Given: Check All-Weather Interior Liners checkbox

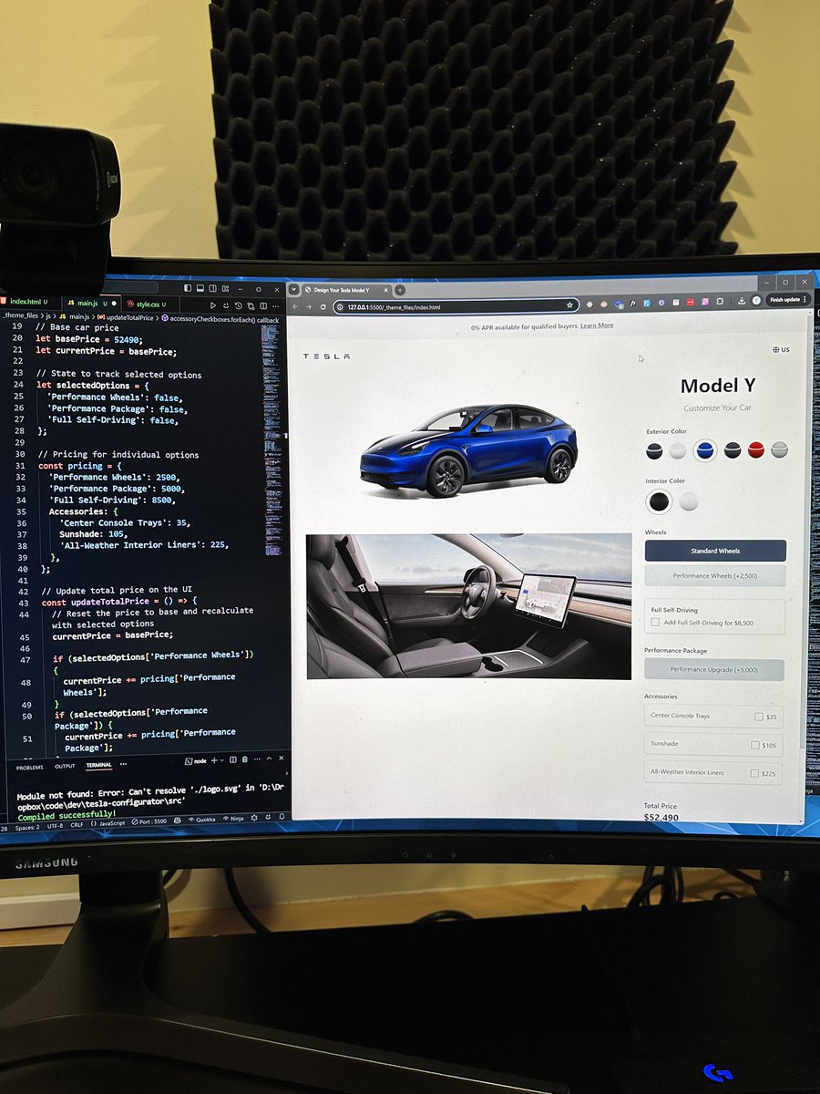Looking at the screenshot, I should point(753,773).
